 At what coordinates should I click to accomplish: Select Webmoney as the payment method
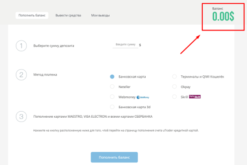[x=112, y=97]
